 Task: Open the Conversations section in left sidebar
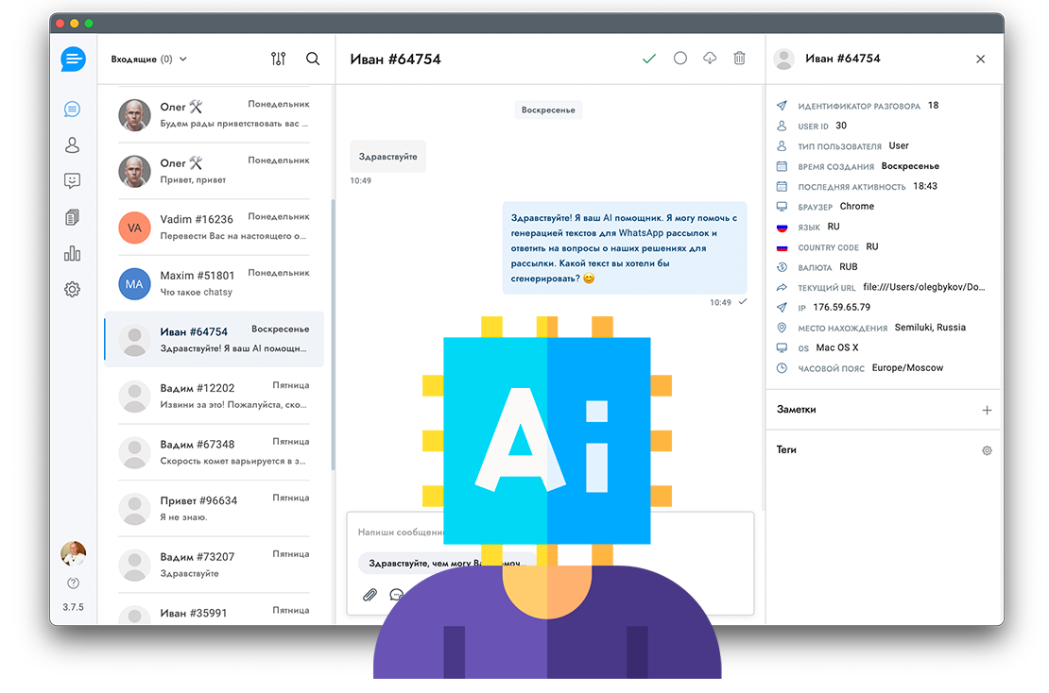72,110
